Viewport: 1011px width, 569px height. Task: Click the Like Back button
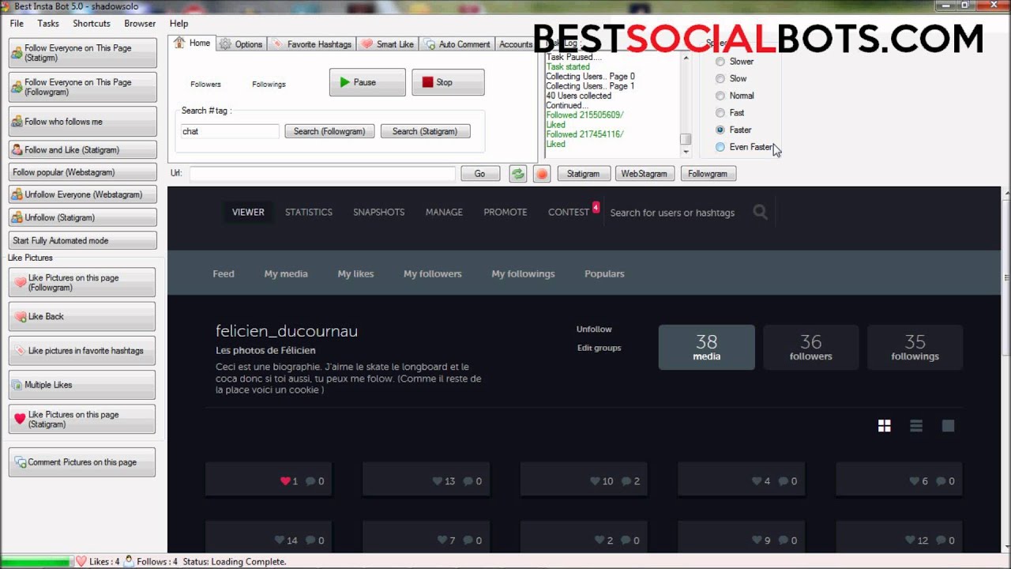pyautogui.click(x=82, y=316)
